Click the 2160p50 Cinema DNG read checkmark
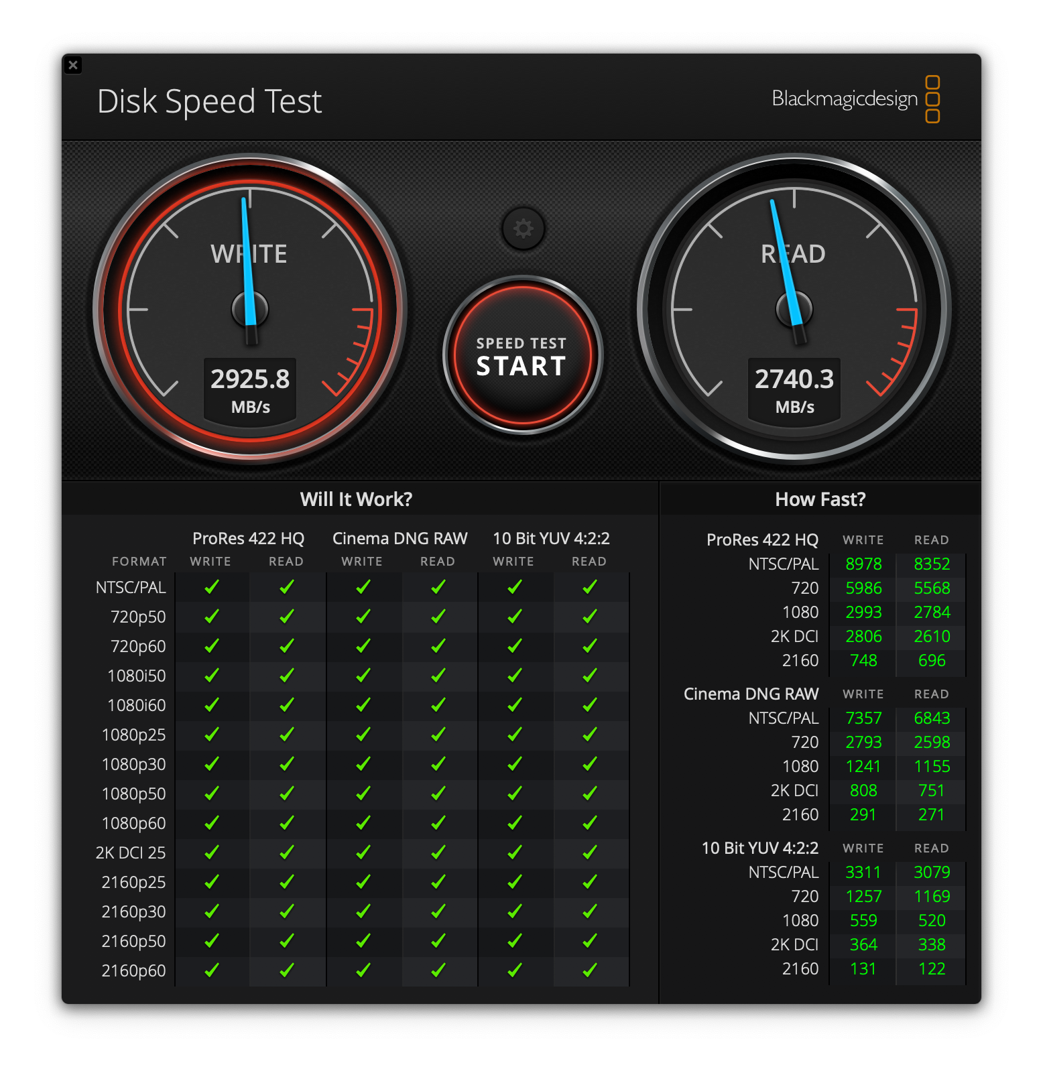The image size is (1043, 1075). pyautogui.click(x=438, y=941)
